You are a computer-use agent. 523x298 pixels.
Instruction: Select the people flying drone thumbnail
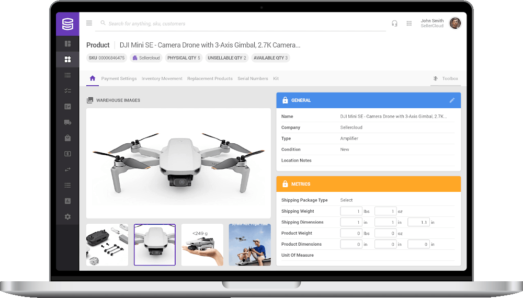pos(250,245)
